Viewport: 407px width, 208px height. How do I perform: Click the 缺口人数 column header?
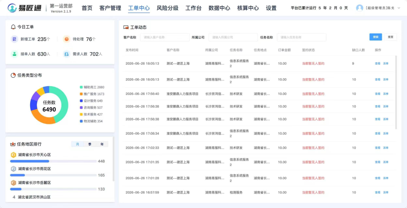click(358, 50)
